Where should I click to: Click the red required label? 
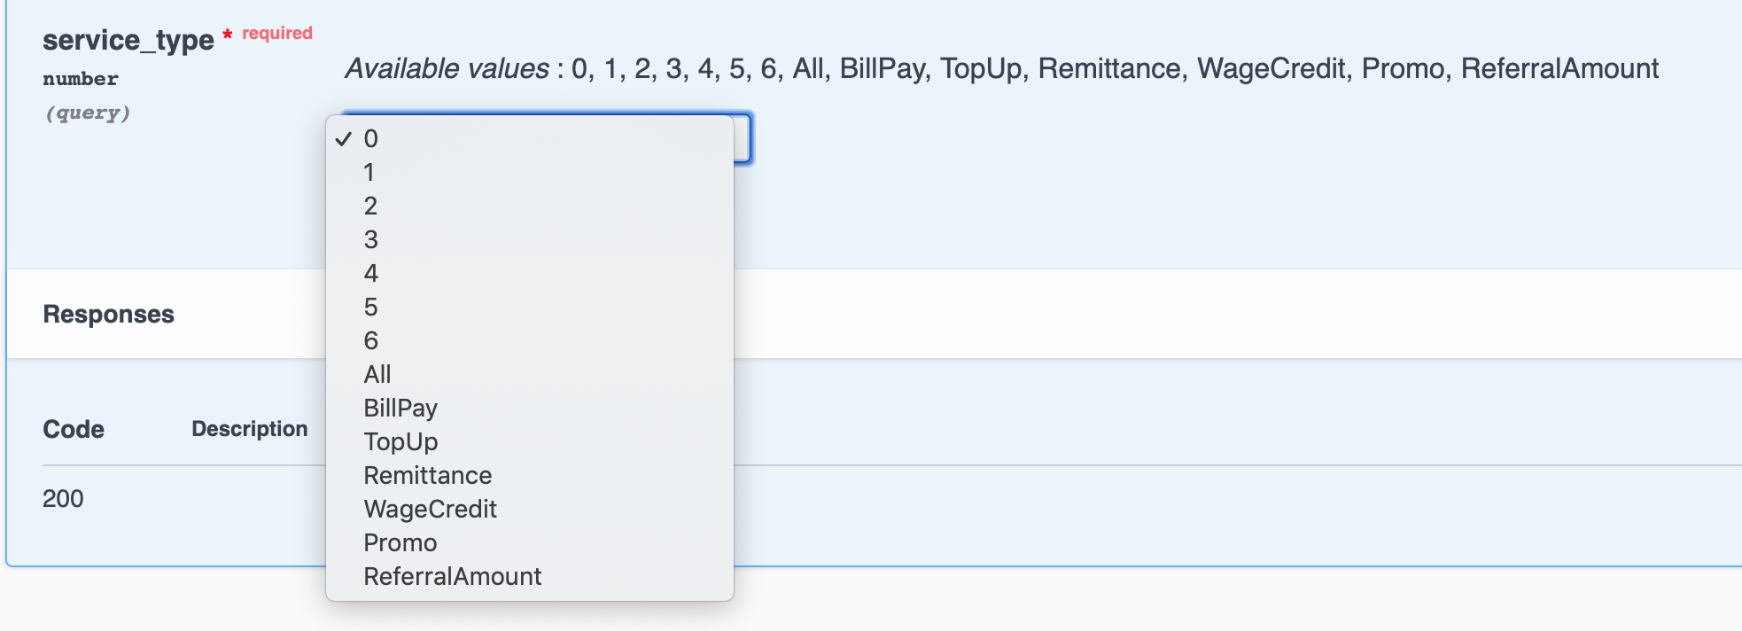[x=277, y=34]
